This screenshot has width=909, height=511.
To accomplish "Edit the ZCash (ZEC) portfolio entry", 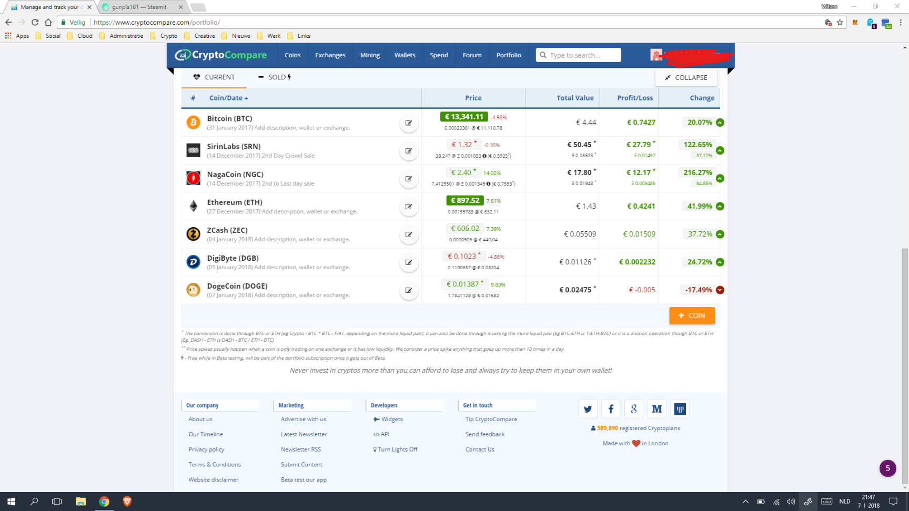I will pos(409,234).
